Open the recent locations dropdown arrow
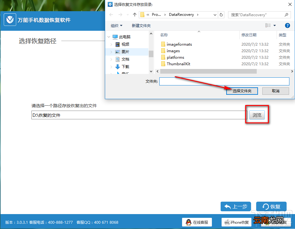This screenshot has height=229, width=295. pos(128,15)
